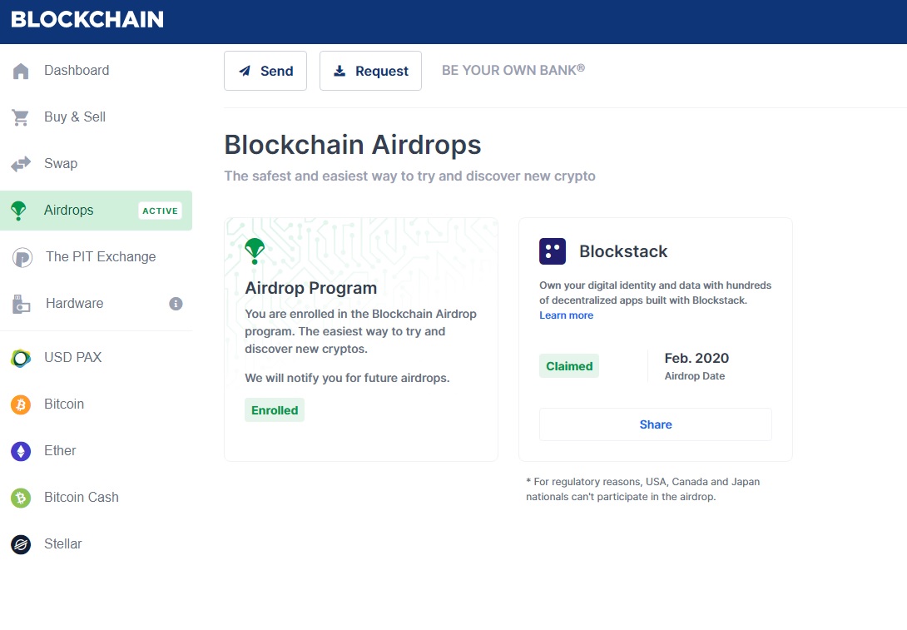Click the green Enrolled status badge
The image size is (907, 630).
tap(275, 410)
